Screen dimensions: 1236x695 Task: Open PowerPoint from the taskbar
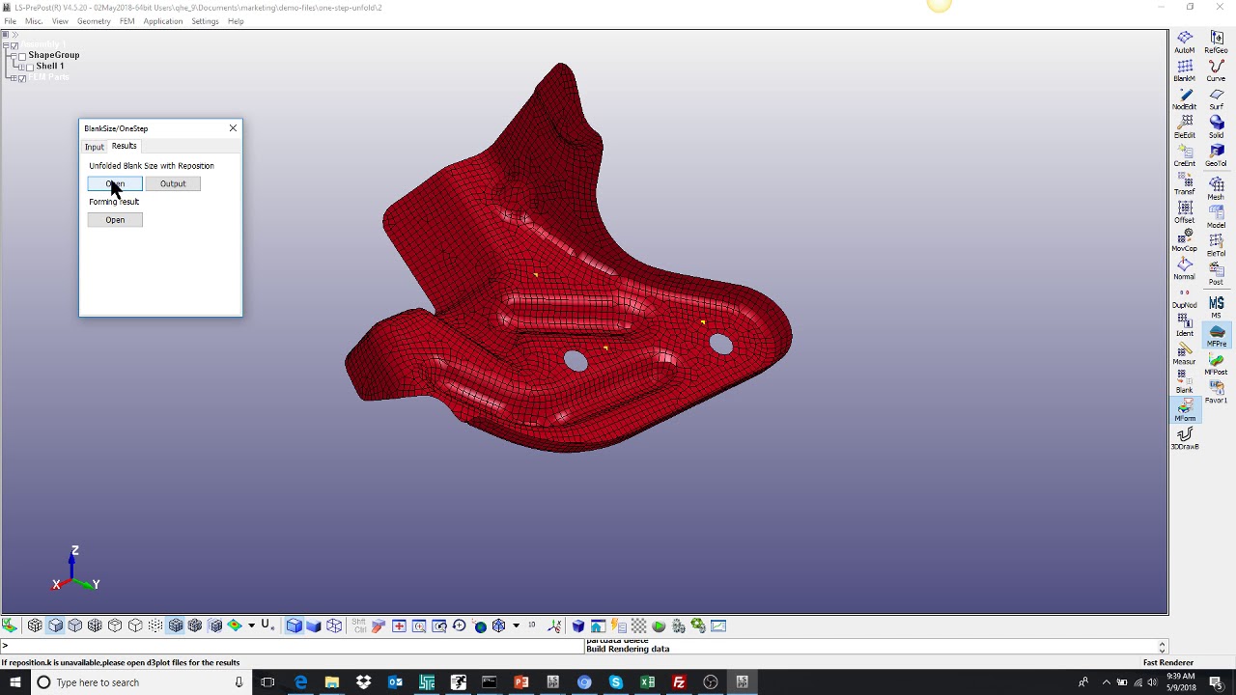[520, 682]
